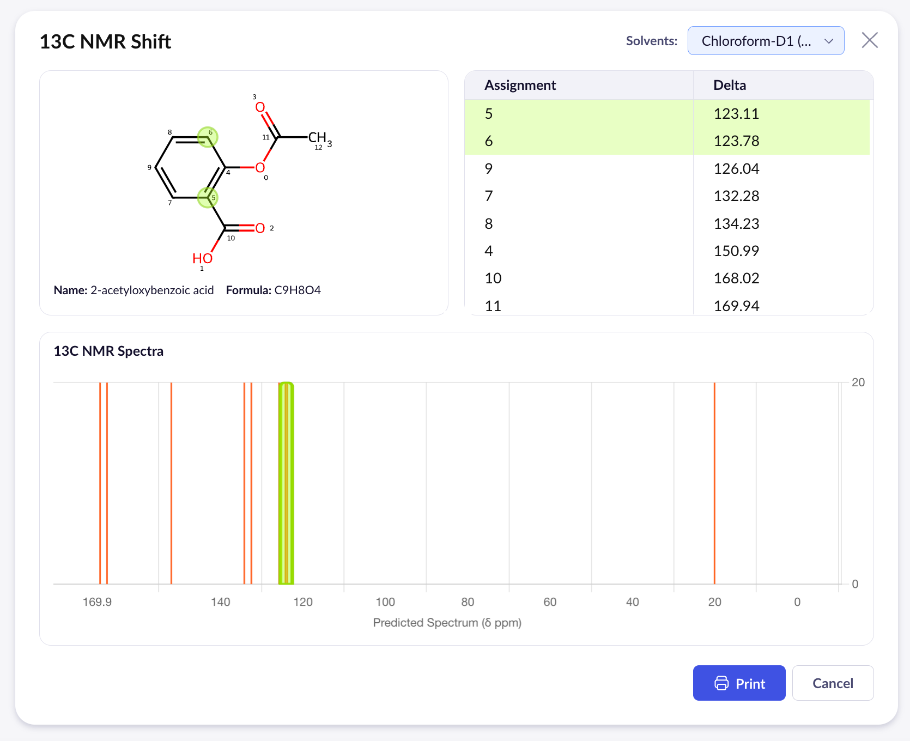Choose the assignment 8 row at 134.23
The image size is (910, 741).
pyautogui.click(x=666, y=223)
